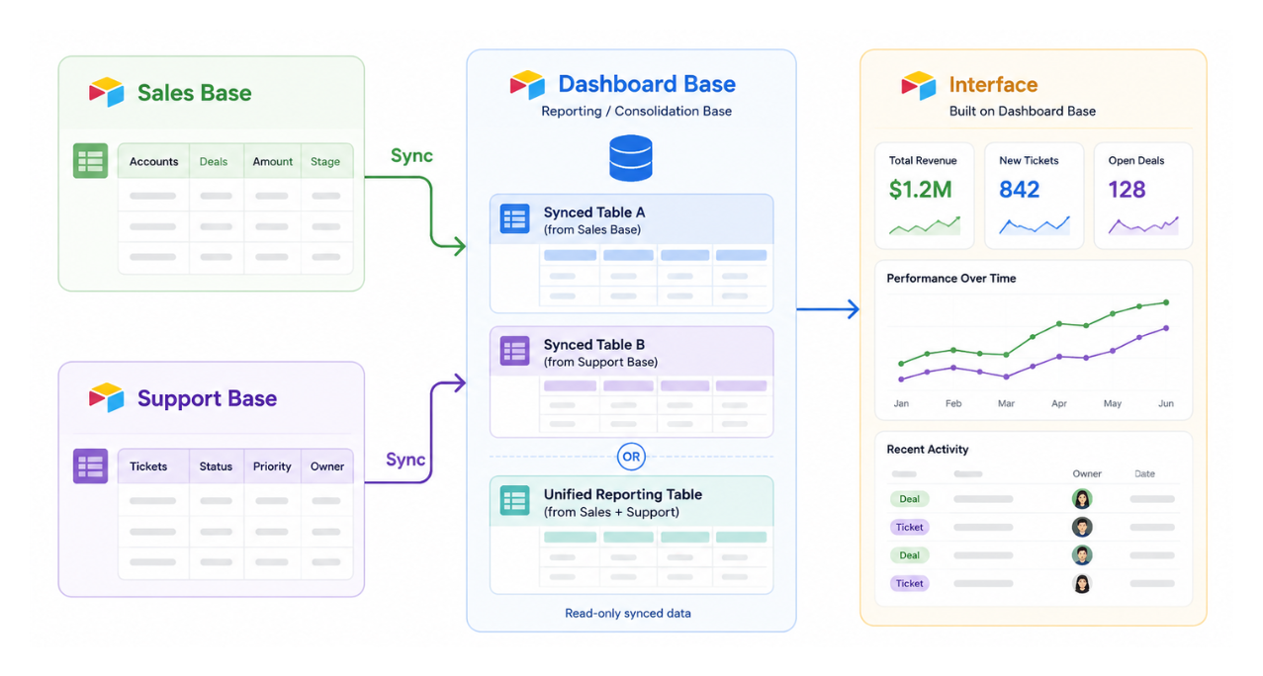Click the Airtable logo beside Dashboard Base

point(527,84)
